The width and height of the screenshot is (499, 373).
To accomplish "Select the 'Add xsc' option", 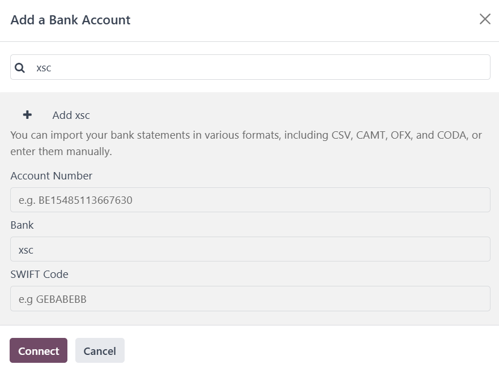I will point(71,115).
